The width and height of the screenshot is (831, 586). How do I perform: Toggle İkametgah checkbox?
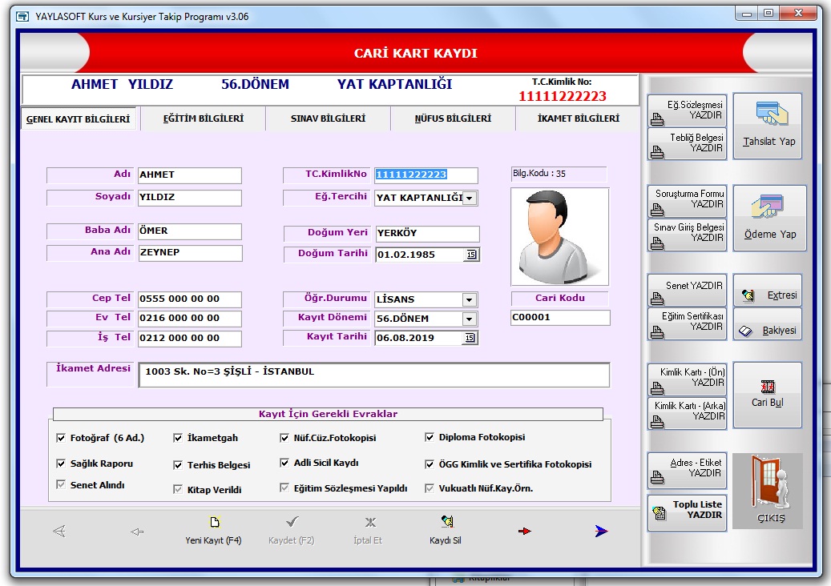pyautogui.click(x=178, y=438)
